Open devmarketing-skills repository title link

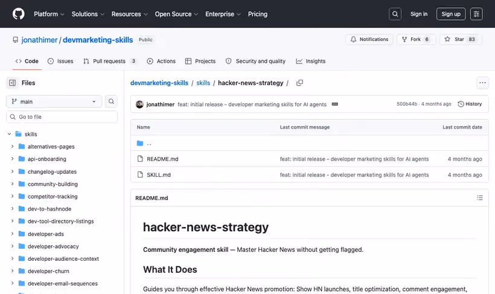point(98,40)
